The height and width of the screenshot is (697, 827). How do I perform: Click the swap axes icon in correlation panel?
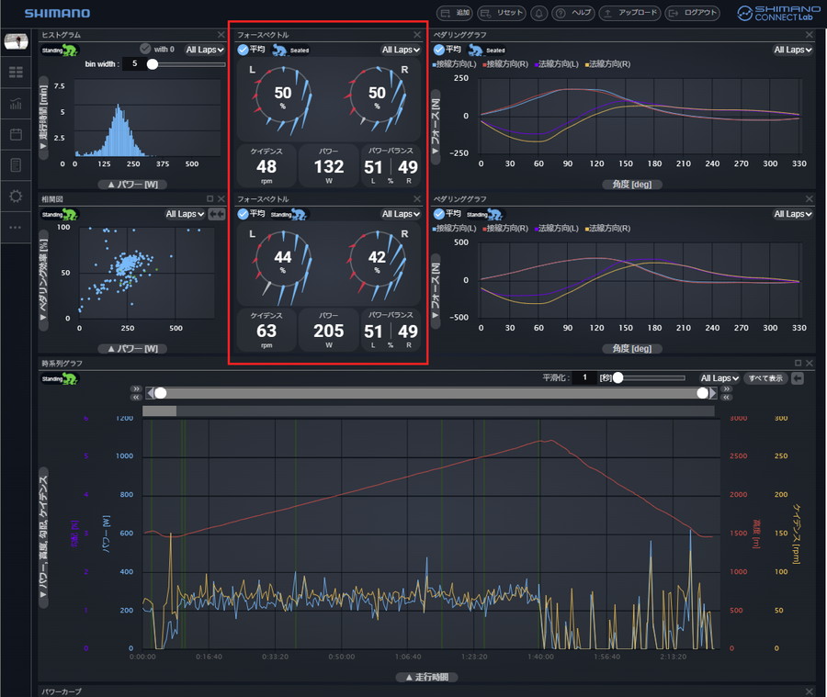coord(217,214)
